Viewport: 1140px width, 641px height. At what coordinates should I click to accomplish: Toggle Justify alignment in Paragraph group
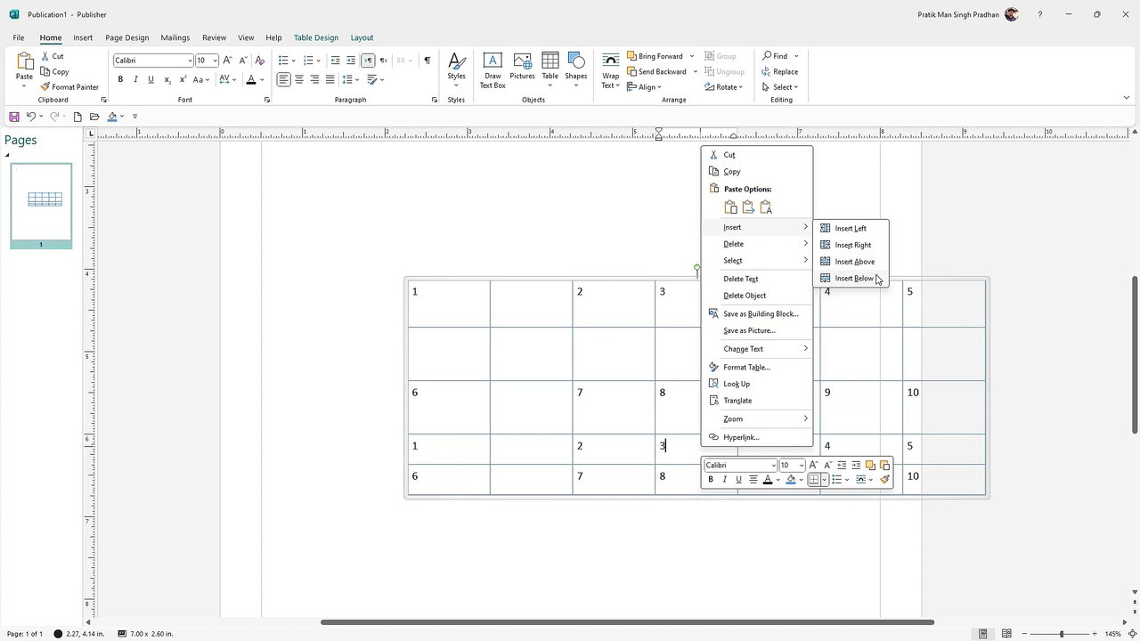tap(330, 79)
